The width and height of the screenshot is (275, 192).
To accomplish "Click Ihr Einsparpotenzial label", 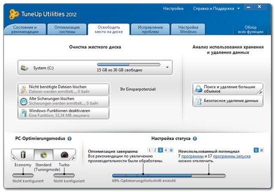I will pyautogui.click(x=138, y=89).
